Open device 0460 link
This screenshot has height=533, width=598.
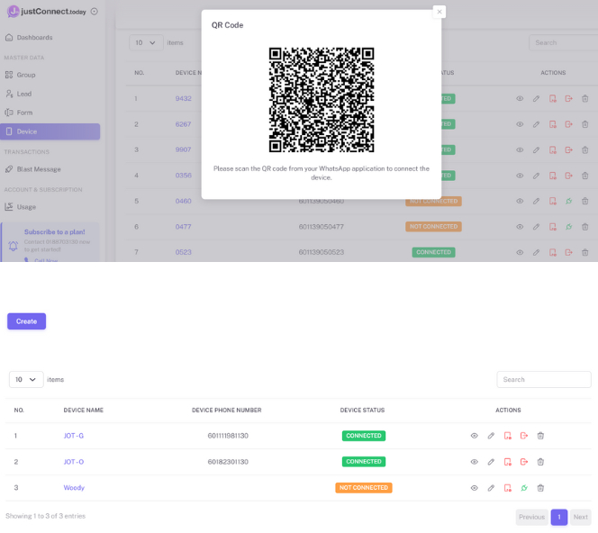tap(184, 201)
